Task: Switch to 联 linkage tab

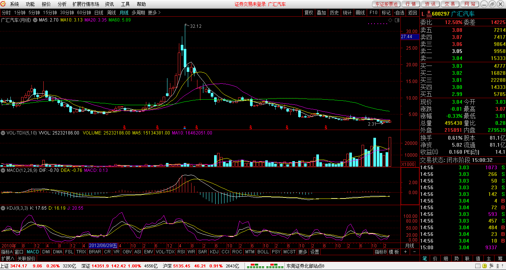Action: pos(468,259)
